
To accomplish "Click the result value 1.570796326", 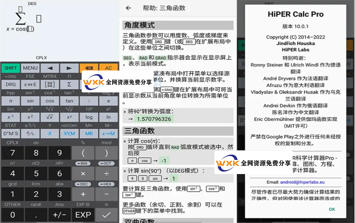I will coord(154,119).
